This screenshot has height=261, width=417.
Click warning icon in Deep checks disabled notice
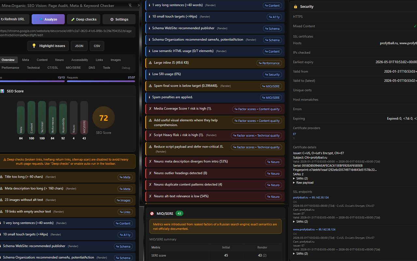[5, 160]
